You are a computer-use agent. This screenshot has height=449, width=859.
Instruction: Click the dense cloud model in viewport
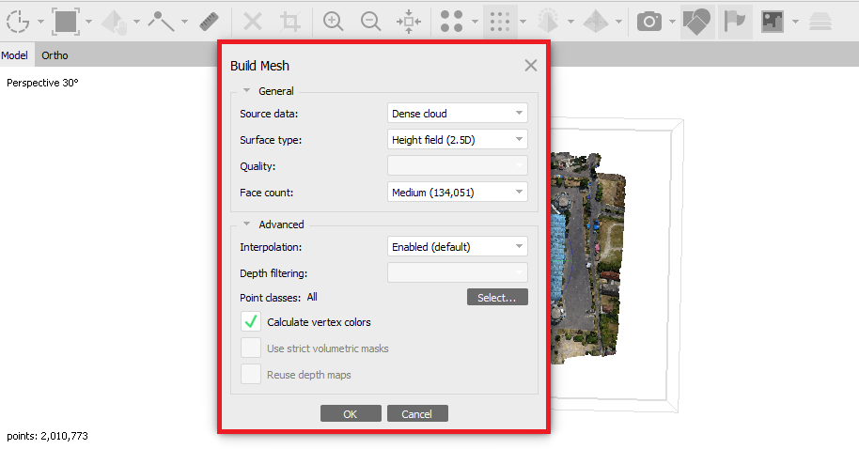[x=589, y=257]
